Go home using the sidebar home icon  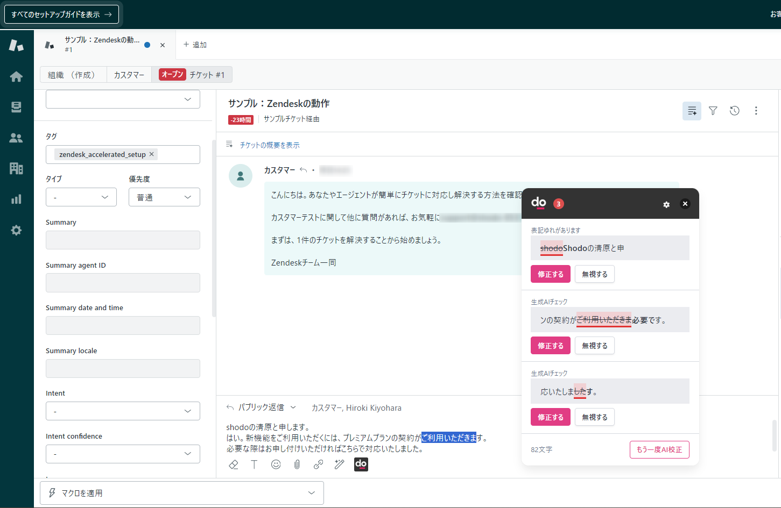(x=16, y=76)
